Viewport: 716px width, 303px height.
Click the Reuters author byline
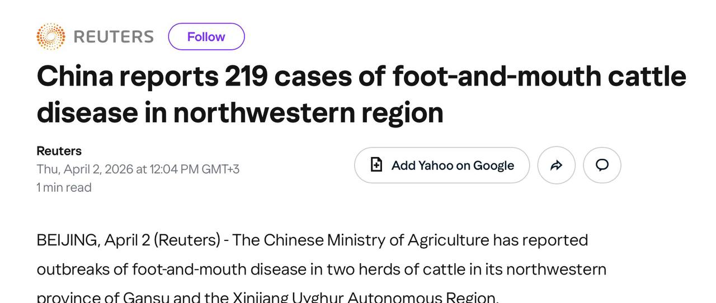[59, 151]
